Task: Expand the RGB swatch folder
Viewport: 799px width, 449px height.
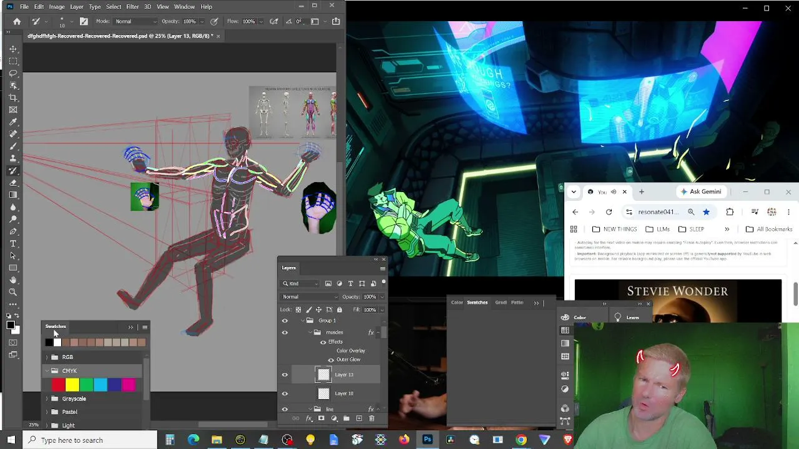Action: (47, 357)
